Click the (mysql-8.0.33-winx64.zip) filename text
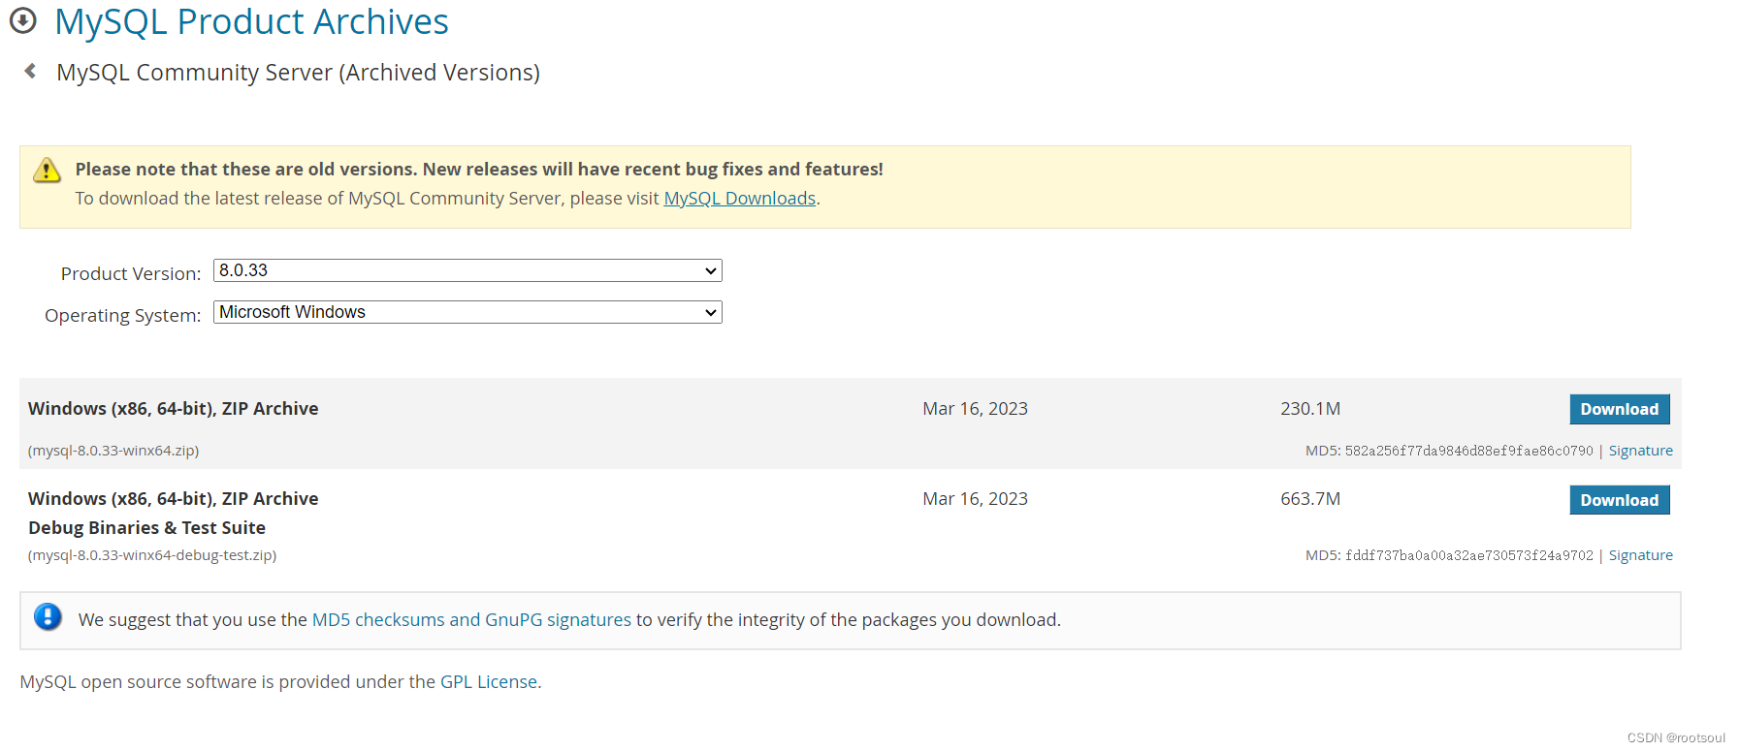The width and height of the screenshot is (1740, 752). [x=113, y=451]
